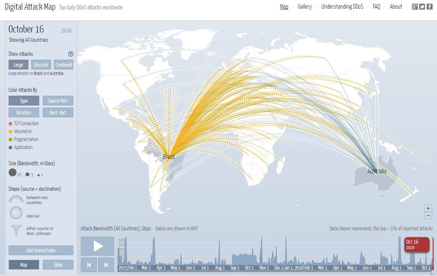Open the Map navigation link

284,6
